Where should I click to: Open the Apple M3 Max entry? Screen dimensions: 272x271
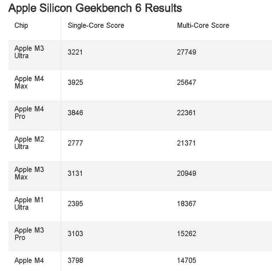coord(29,173)
